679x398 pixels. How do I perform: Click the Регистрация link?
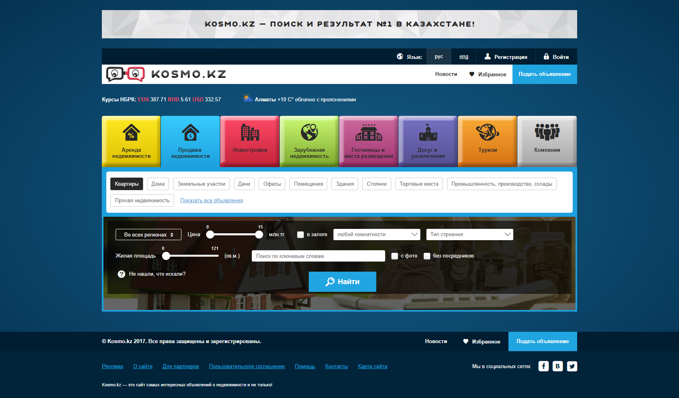(511, 57)
